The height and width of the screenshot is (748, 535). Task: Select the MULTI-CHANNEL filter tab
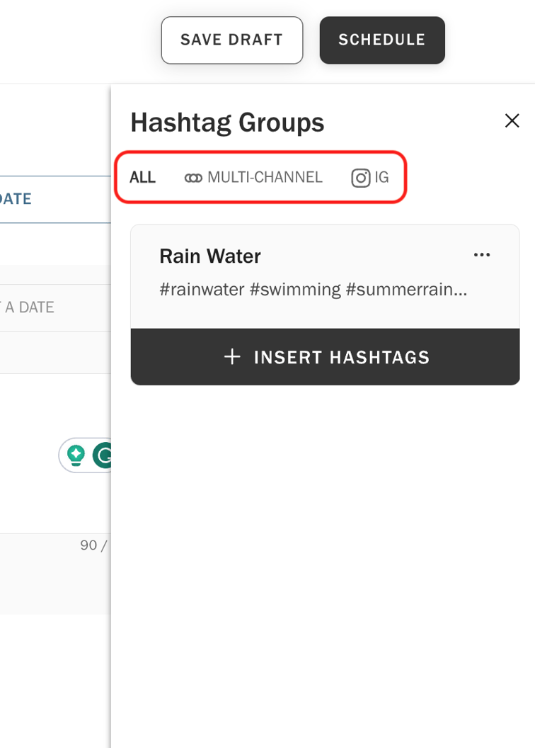tap(253, 178)
